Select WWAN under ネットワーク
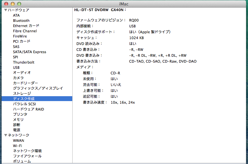Image resolution: width=248 pixels, height=164 pixels. click(x=19, y=141)
